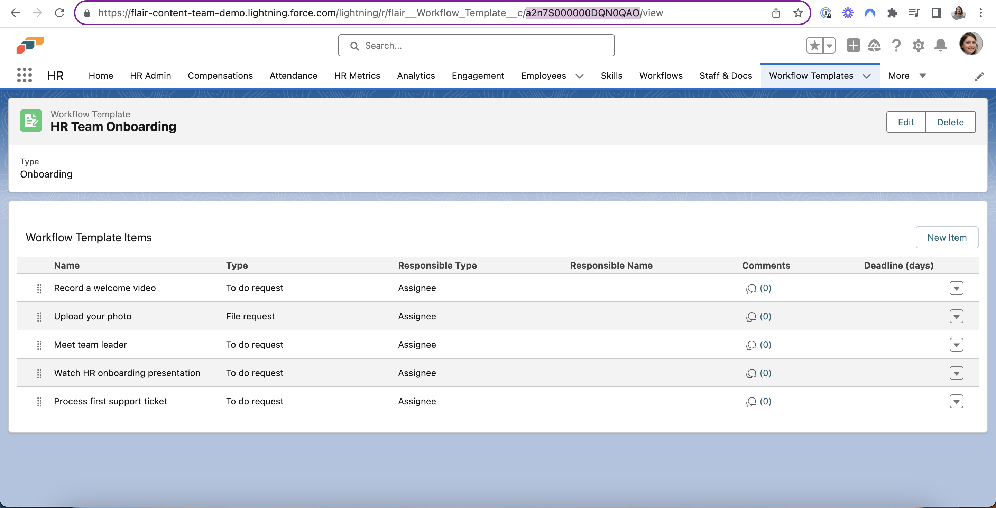Open the favorites list dropdown arrow
The height and width of the screenshot is (508, 996).
(x=829, y=46)
